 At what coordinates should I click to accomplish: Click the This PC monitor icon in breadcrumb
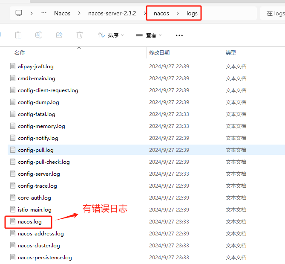point(19,13)
